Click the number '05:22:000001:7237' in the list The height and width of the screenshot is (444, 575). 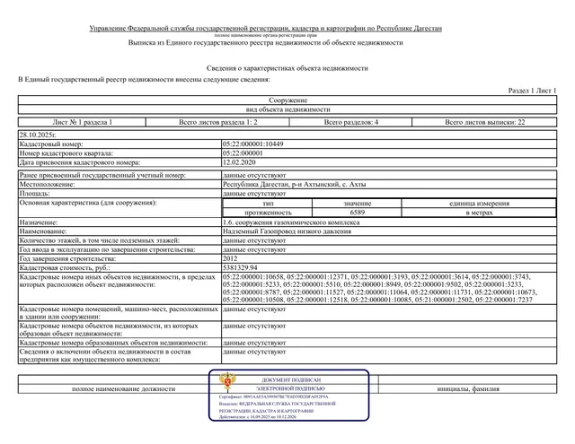pos(502,300)
